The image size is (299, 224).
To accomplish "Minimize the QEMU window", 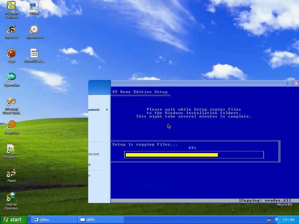I will click(286, 84).
